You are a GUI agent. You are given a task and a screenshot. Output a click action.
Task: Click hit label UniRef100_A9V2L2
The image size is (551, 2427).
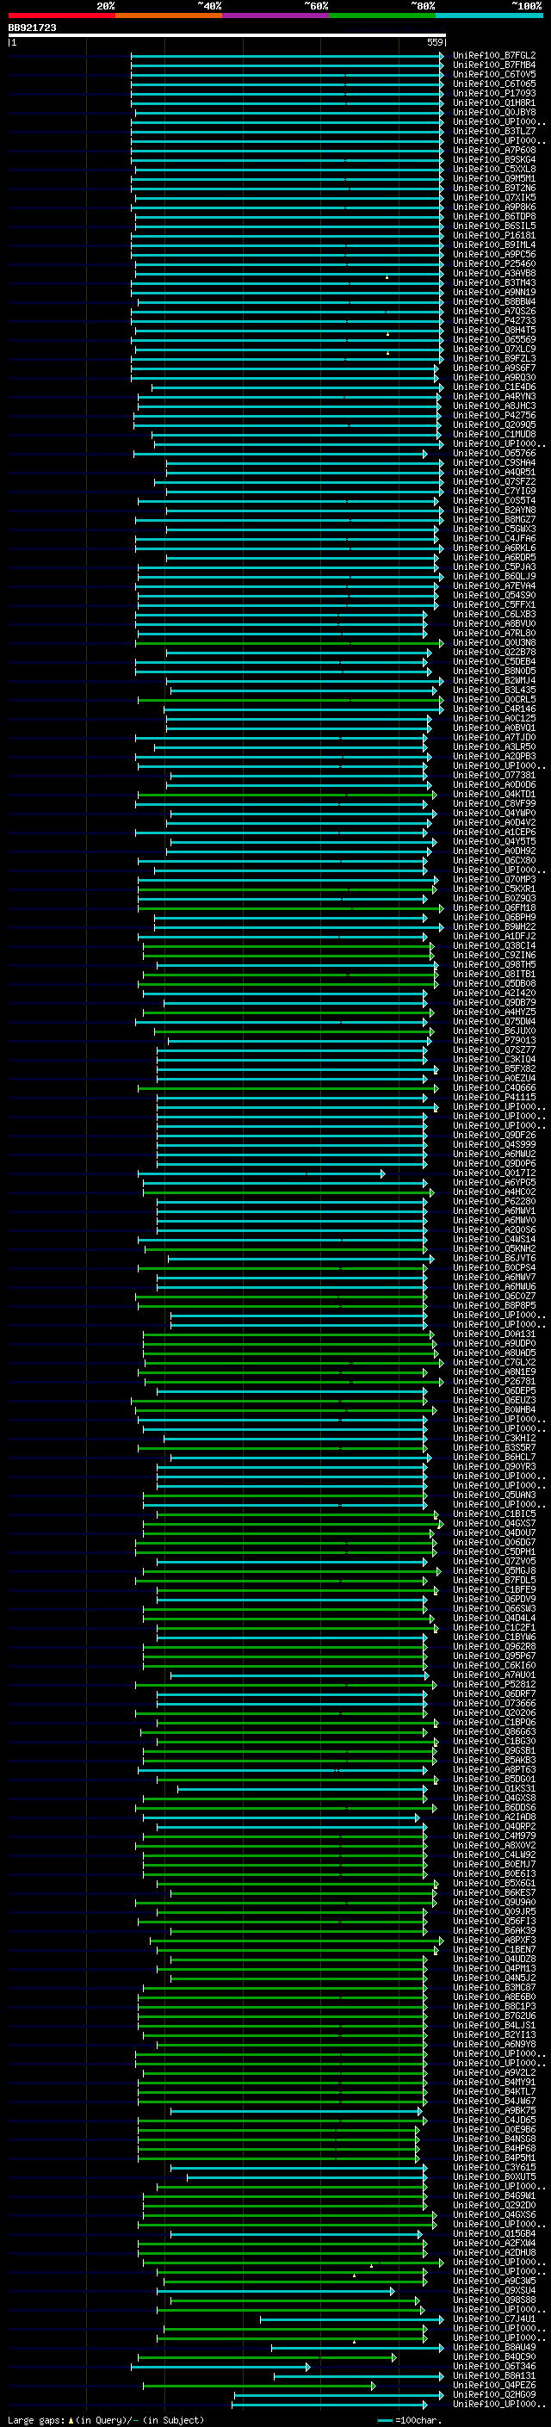pos(494,2073)
